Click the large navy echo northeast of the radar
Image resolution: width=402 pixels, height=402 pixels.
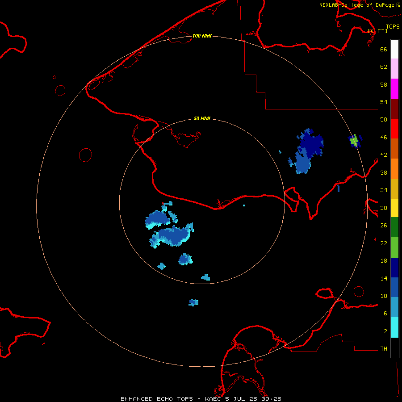click(311, 142)
